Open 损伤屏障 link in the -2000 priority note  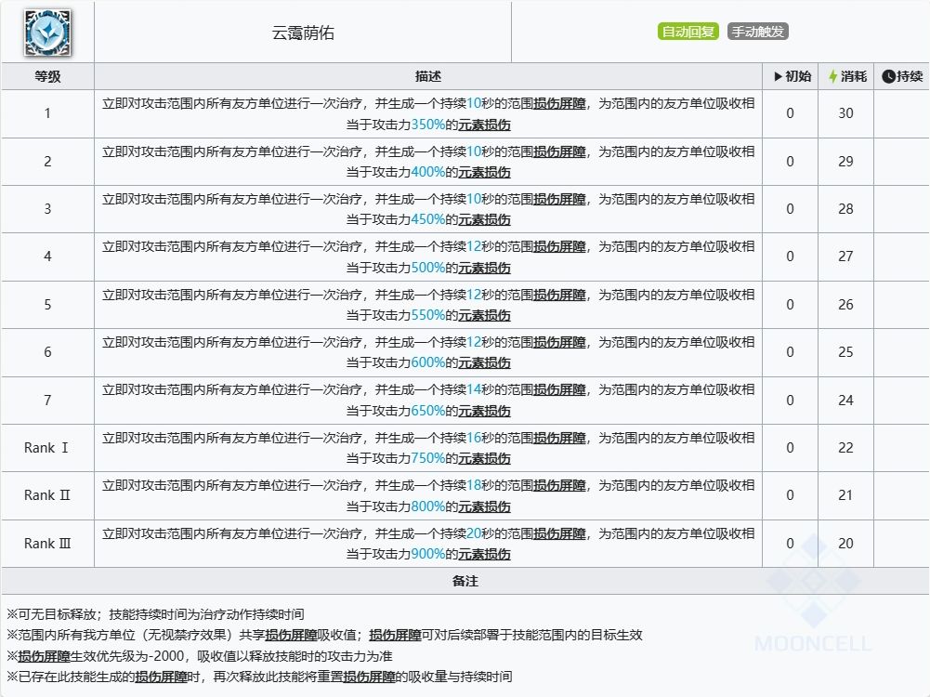pos(44,656)
